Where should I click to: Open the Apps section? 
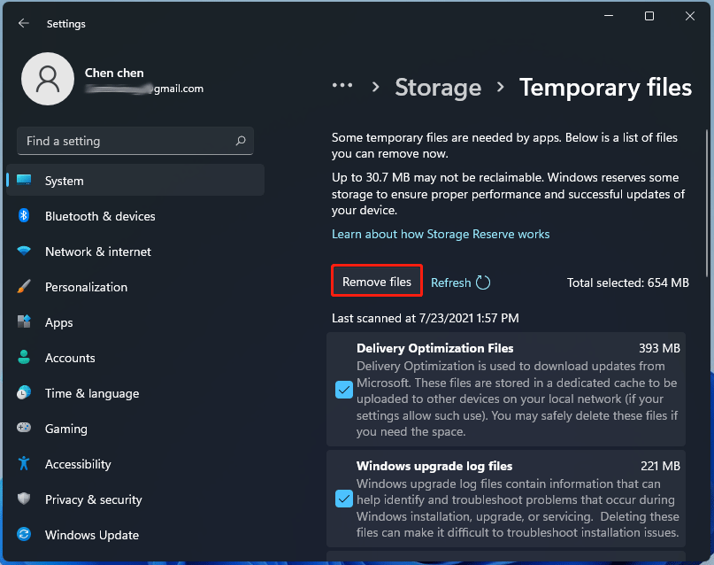pos(58,322)
